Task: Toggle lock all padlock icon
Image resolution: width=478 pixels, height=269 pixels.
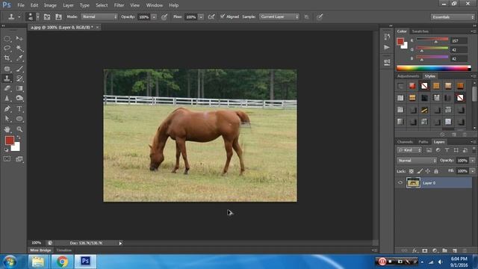Action: click(x=436, y=171)
